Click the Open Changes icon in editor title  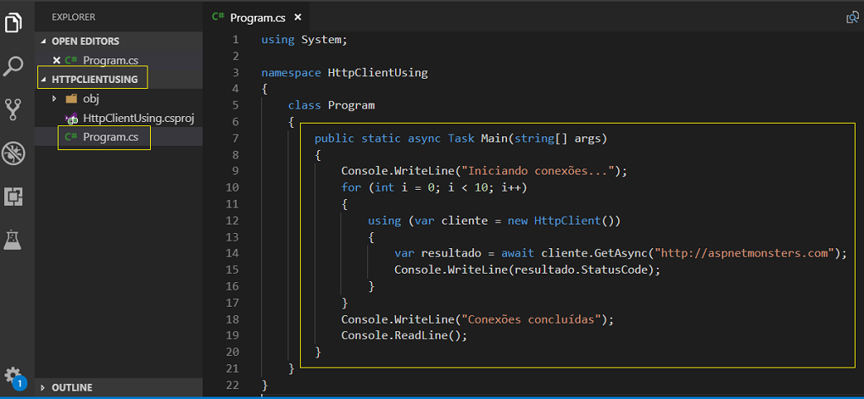click(x=852, y=18)
